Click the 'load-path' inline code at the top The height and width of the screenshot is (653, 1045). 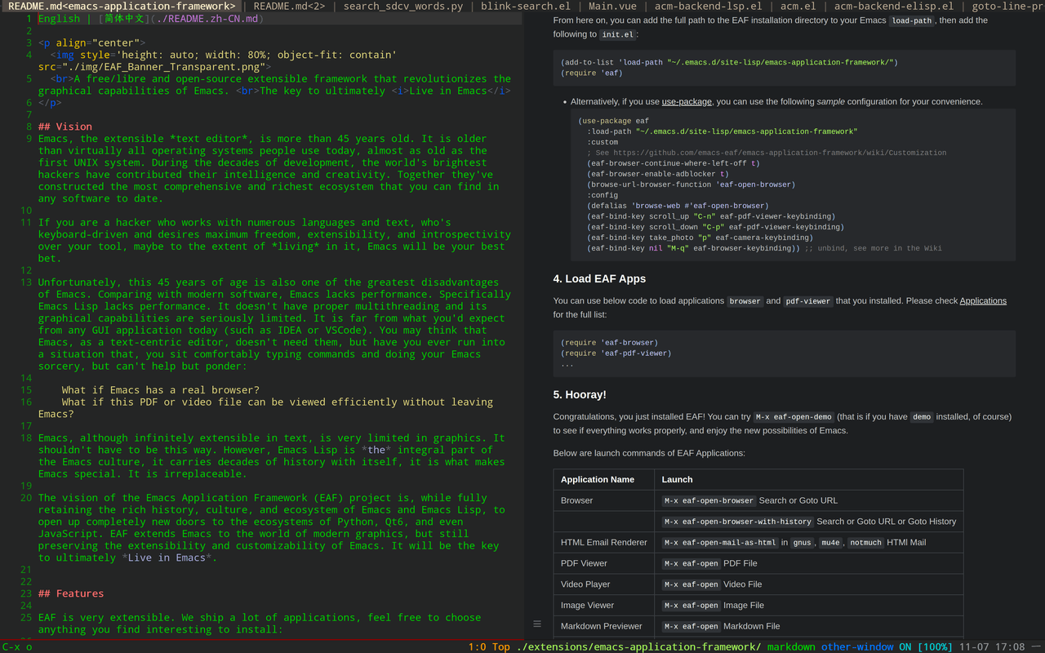pyautogui.click(x=912, y=20)
